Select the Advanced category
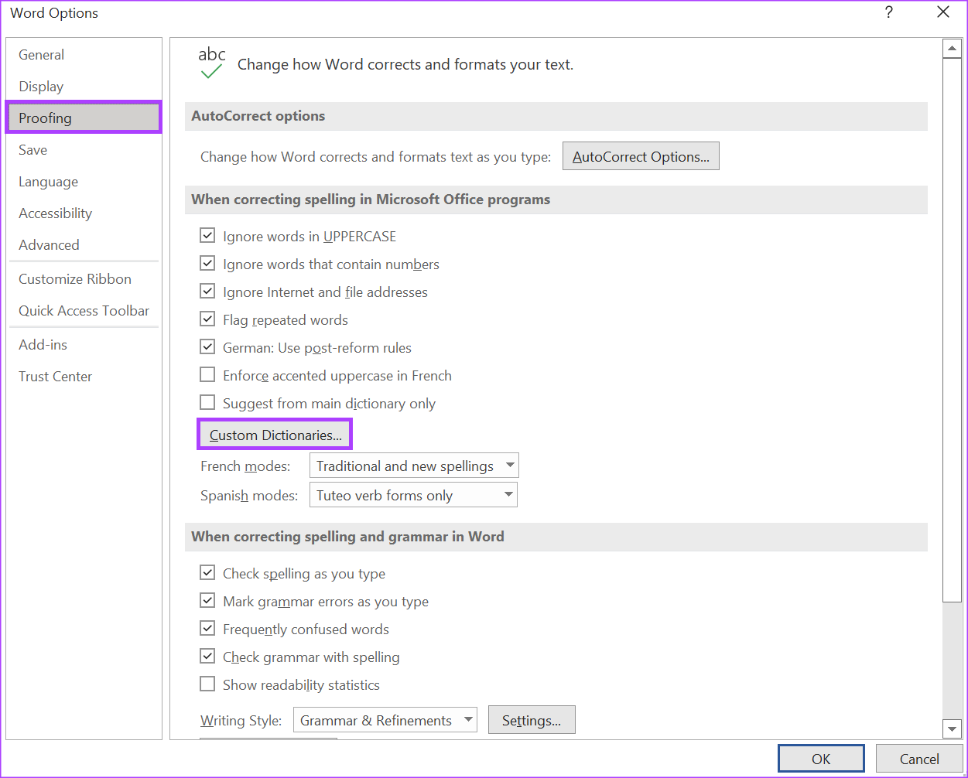The image size is (968, 778). (84, 245)
